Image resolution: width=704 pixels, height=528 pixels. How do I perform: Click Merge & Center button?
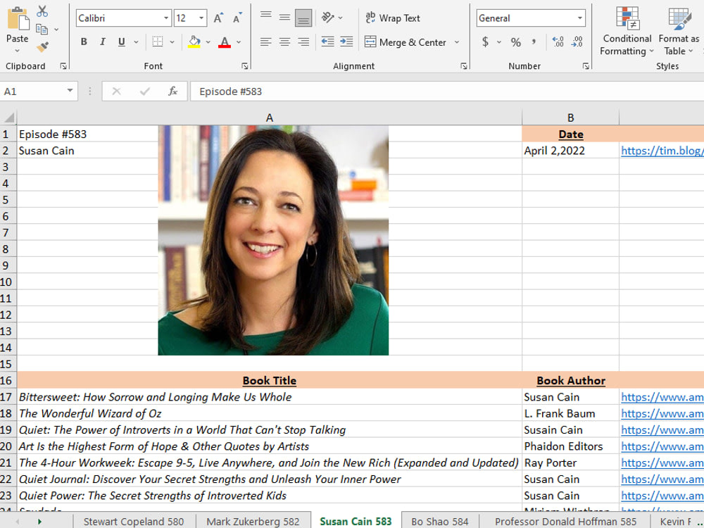pyautogui.click(x=406, y=42)
